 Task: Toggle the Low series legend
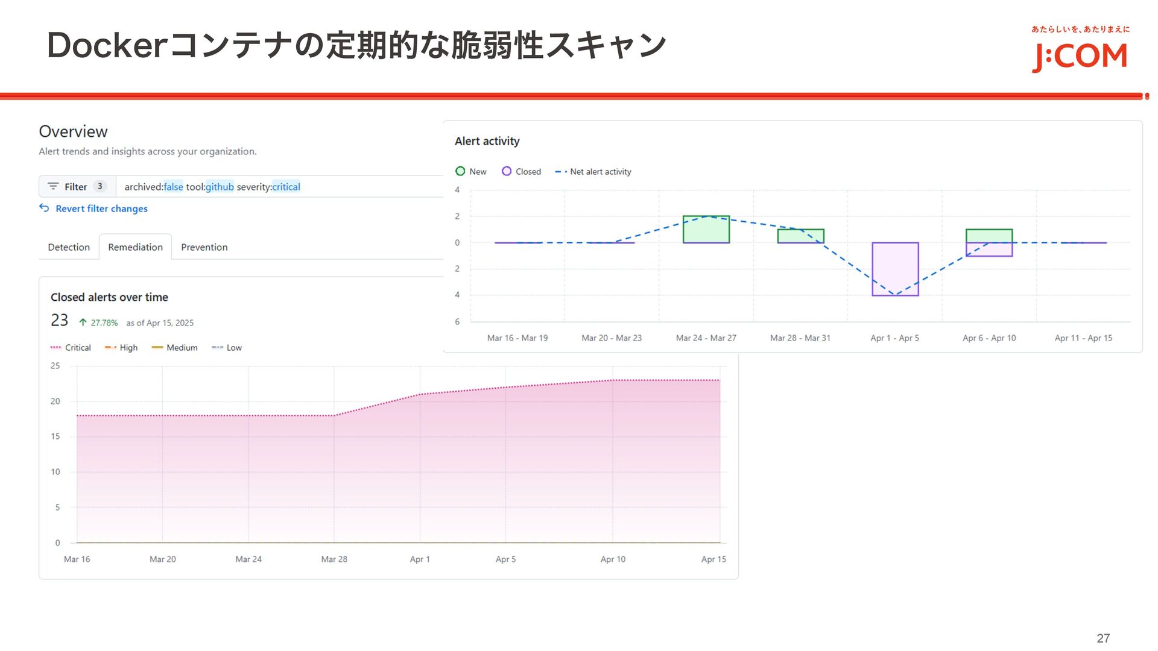coord(227,348)
